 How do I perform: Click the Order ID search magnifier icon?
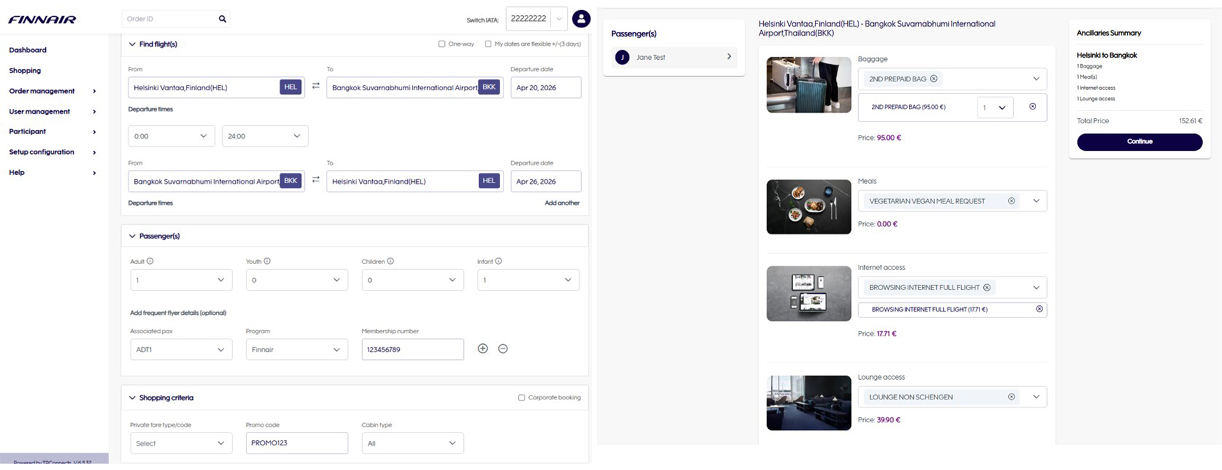(222, 19)
